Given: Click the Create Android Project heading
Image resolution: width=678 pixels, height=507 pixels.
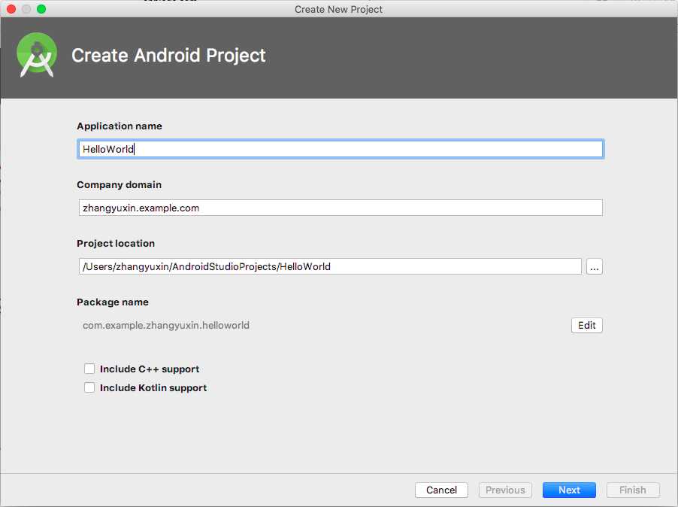Looking at the screenshot, I should pyautogui.click(x=168, y=56).
